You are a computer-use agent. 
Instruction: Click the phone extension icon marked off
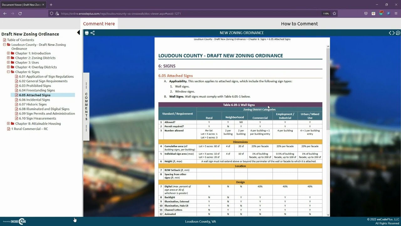pos(381,13)
